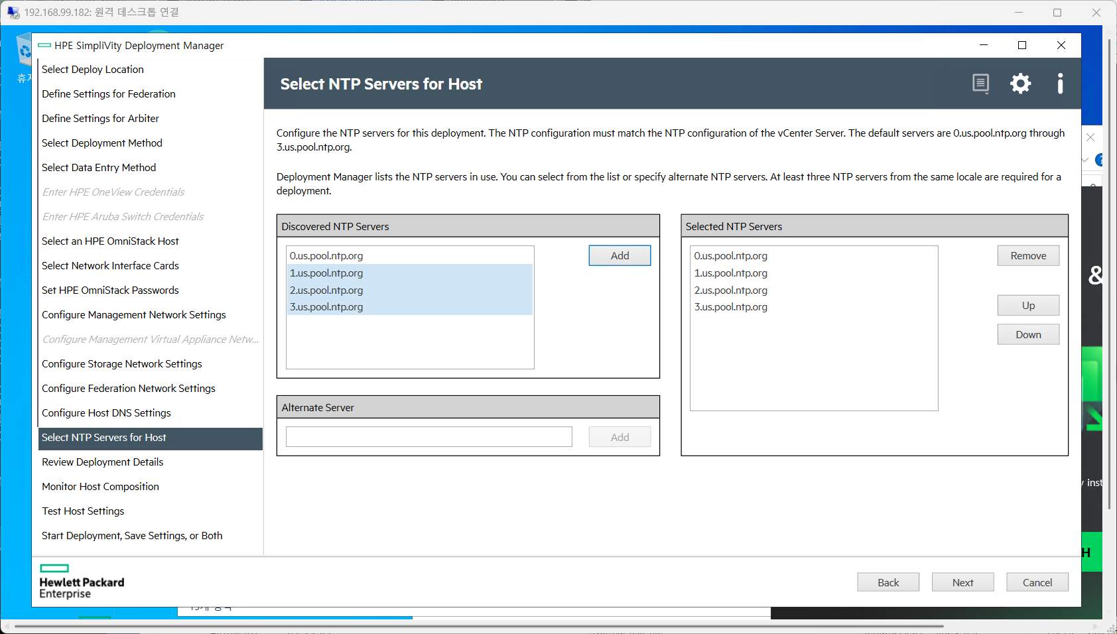Image resolution: width=1117 pixels, height=634 pixels.
Task: Open Select Network Interface Cards step
Action: (x=151, y=265)
